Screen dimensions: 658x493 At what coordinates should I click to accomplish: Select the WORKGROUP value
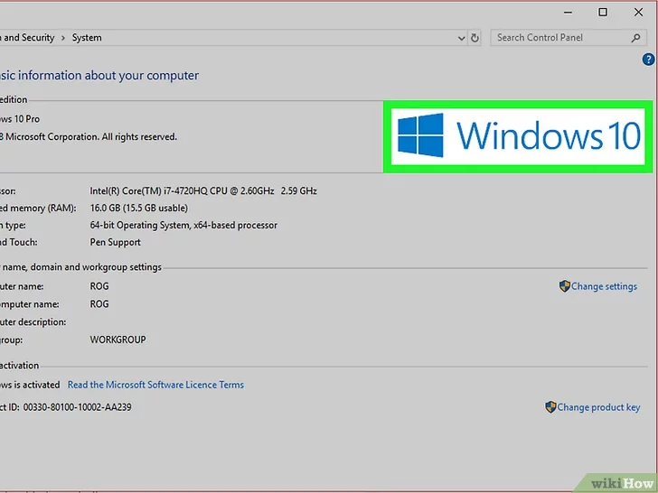tap(117, 340)
